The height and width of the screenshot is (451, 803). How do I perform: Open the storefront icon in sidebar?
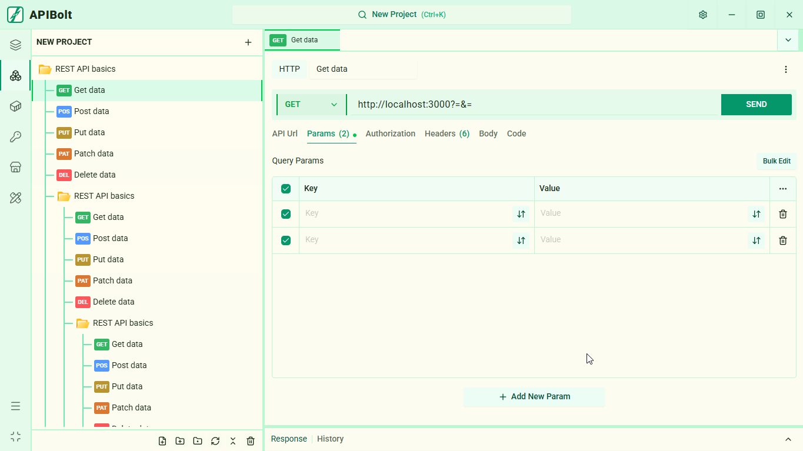(x=16, y=167)
